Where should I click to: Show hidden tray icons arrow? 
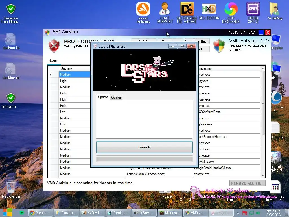238,213
